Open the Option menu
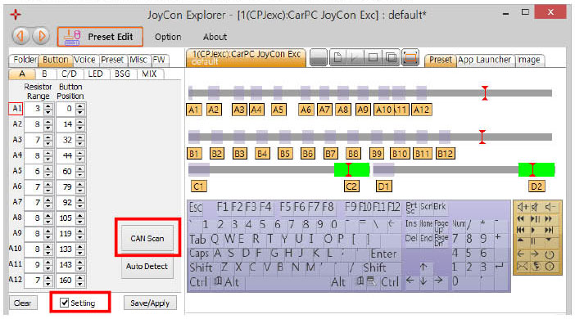The height and width of the screenshot is (319, 575). pyautogui.click(x=168, y=37)
